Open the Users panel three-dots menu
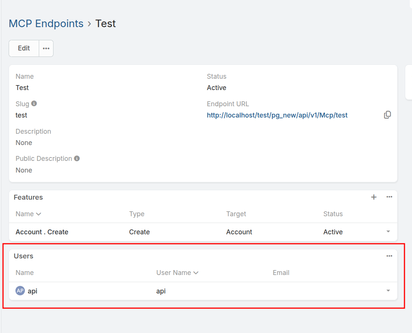 coord(389,256)
